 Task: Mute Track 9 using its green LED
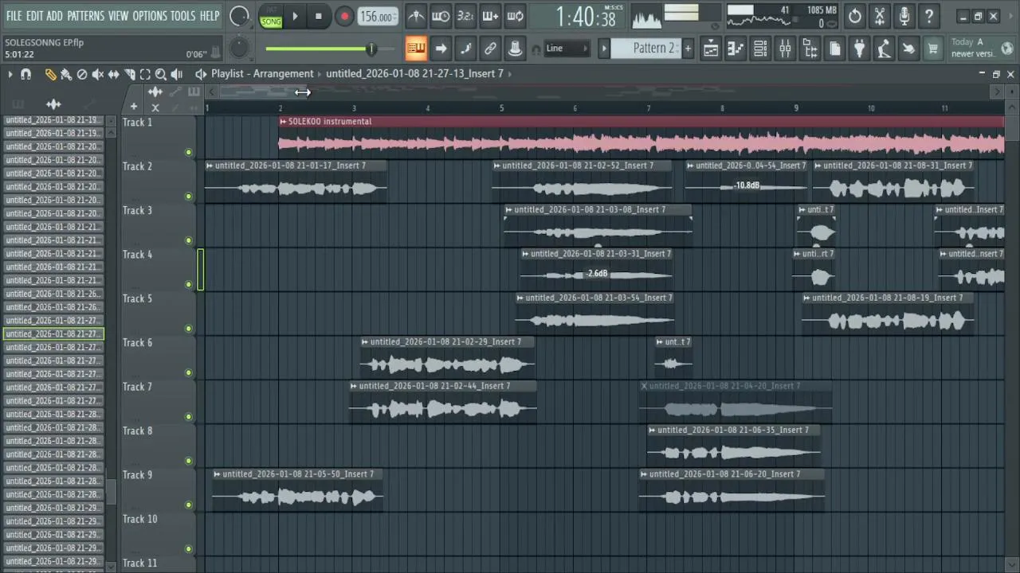[189, 505]
